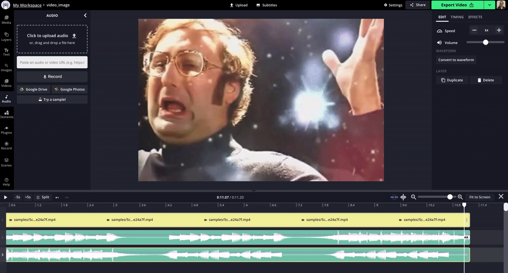Close the timeline panel

[x=501, y=196]
